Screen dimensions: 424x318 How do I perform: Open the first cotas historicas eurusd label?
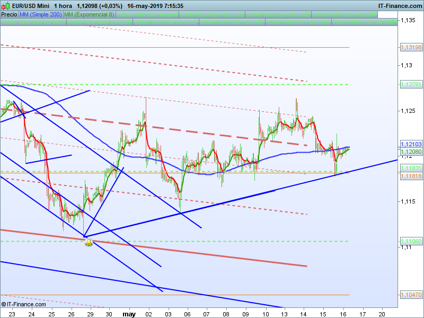click(x=147, y=14)
